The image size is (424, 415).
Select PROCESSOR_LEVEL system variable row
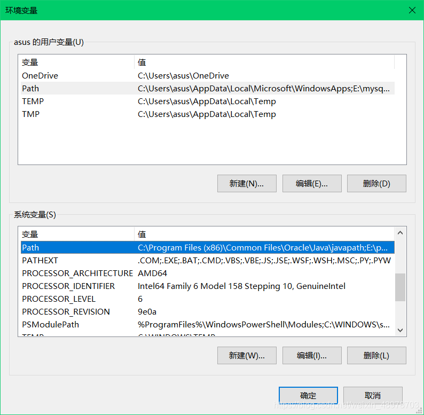(x=208, y=299)
